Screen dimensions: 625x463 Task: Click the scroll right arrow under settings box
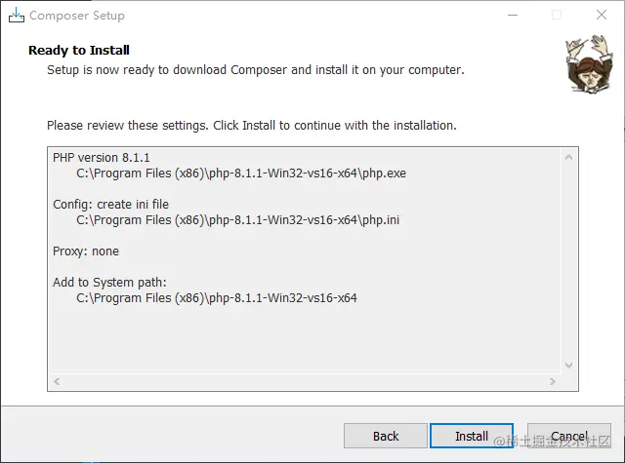552,381
